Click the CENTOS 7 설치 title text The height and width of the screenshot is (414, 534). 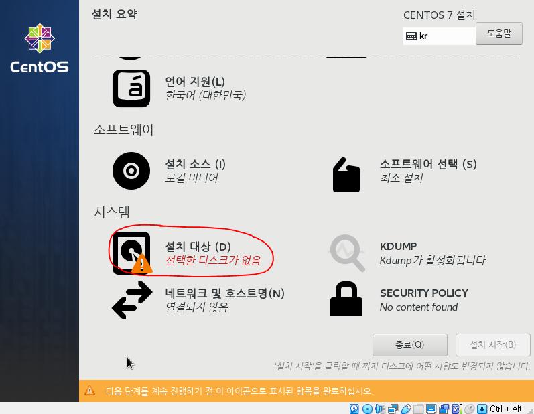pyautogui.click(x=440, y=15)
